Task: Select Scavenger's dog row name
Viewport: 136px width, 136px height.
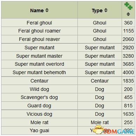Action: pos(39,98)
